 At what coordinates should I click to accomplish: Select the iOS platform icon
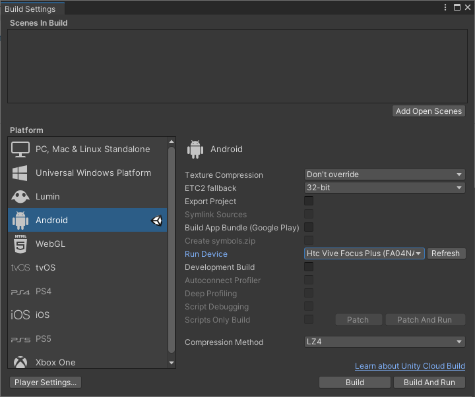pyautogui.click(x=20, y=315)
